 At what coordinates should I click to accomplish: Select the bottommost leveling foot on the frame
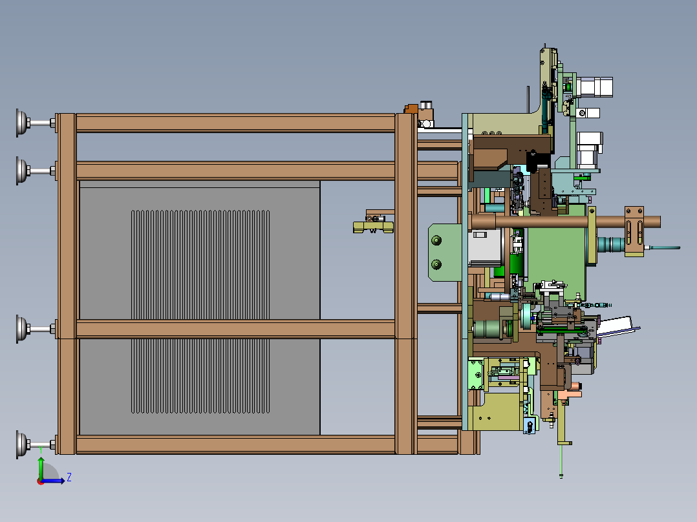click(35, 444)
